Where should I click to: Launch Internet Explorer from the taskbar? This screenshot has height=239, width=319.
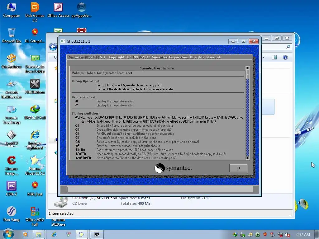click(54, 234)
